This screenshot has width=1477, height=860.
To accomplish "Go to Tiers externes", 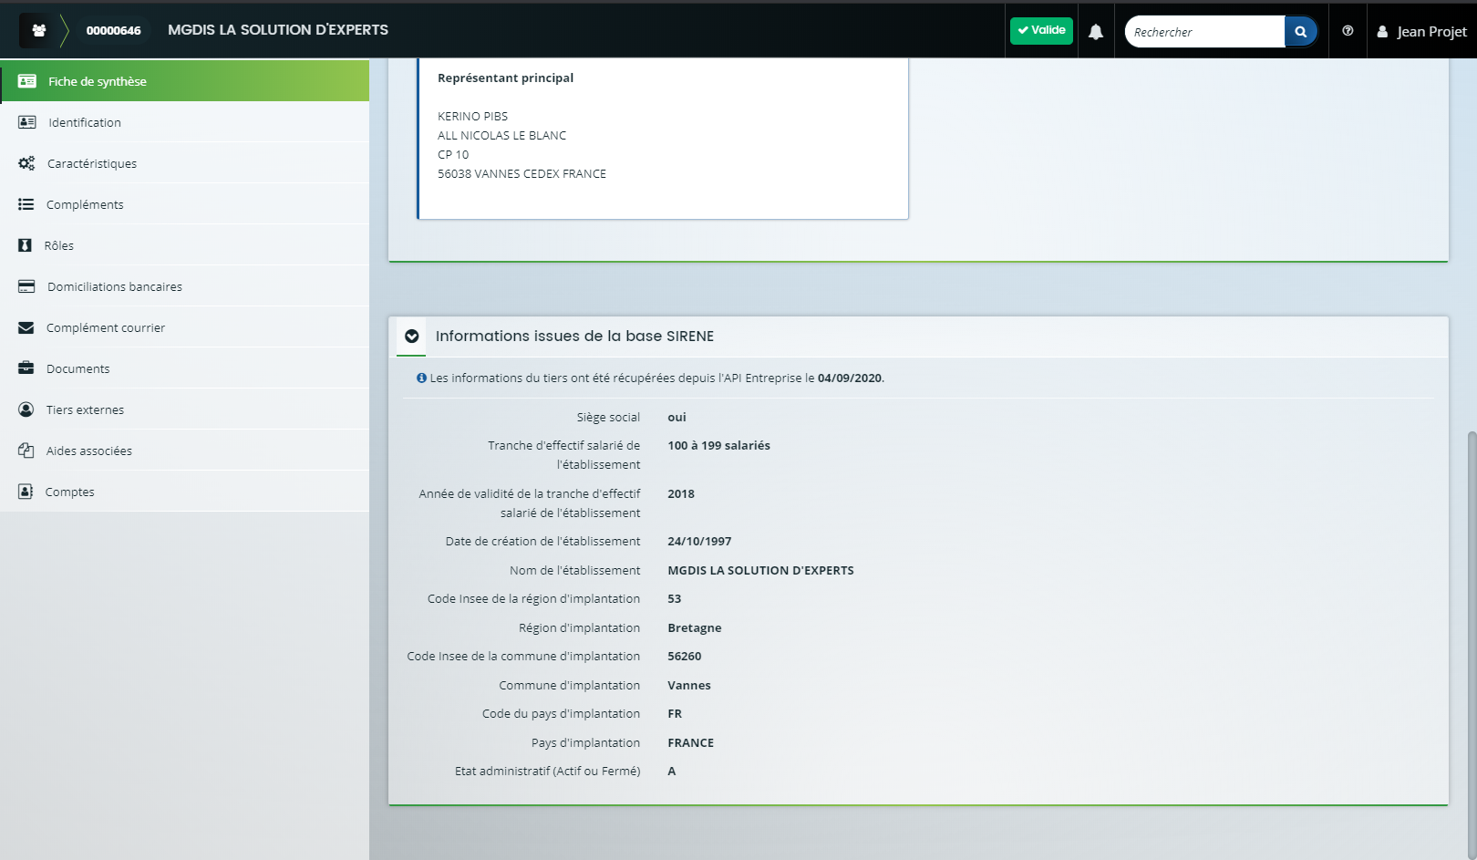I will pyautogui.click(x=184, y=409).
